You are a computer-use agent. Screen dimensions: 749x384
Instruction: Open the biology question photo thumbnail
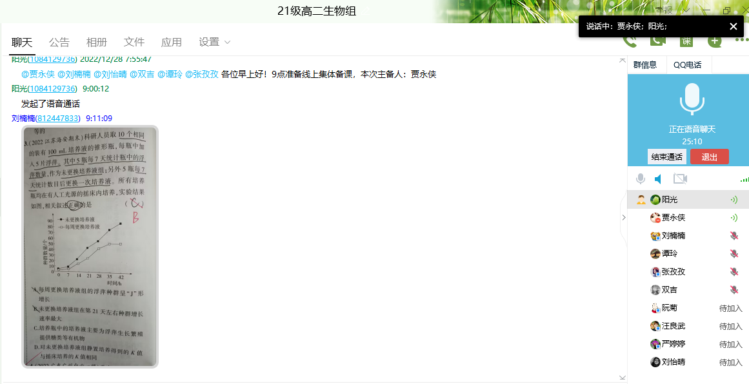pyautogui.click(x=90, y=247)
